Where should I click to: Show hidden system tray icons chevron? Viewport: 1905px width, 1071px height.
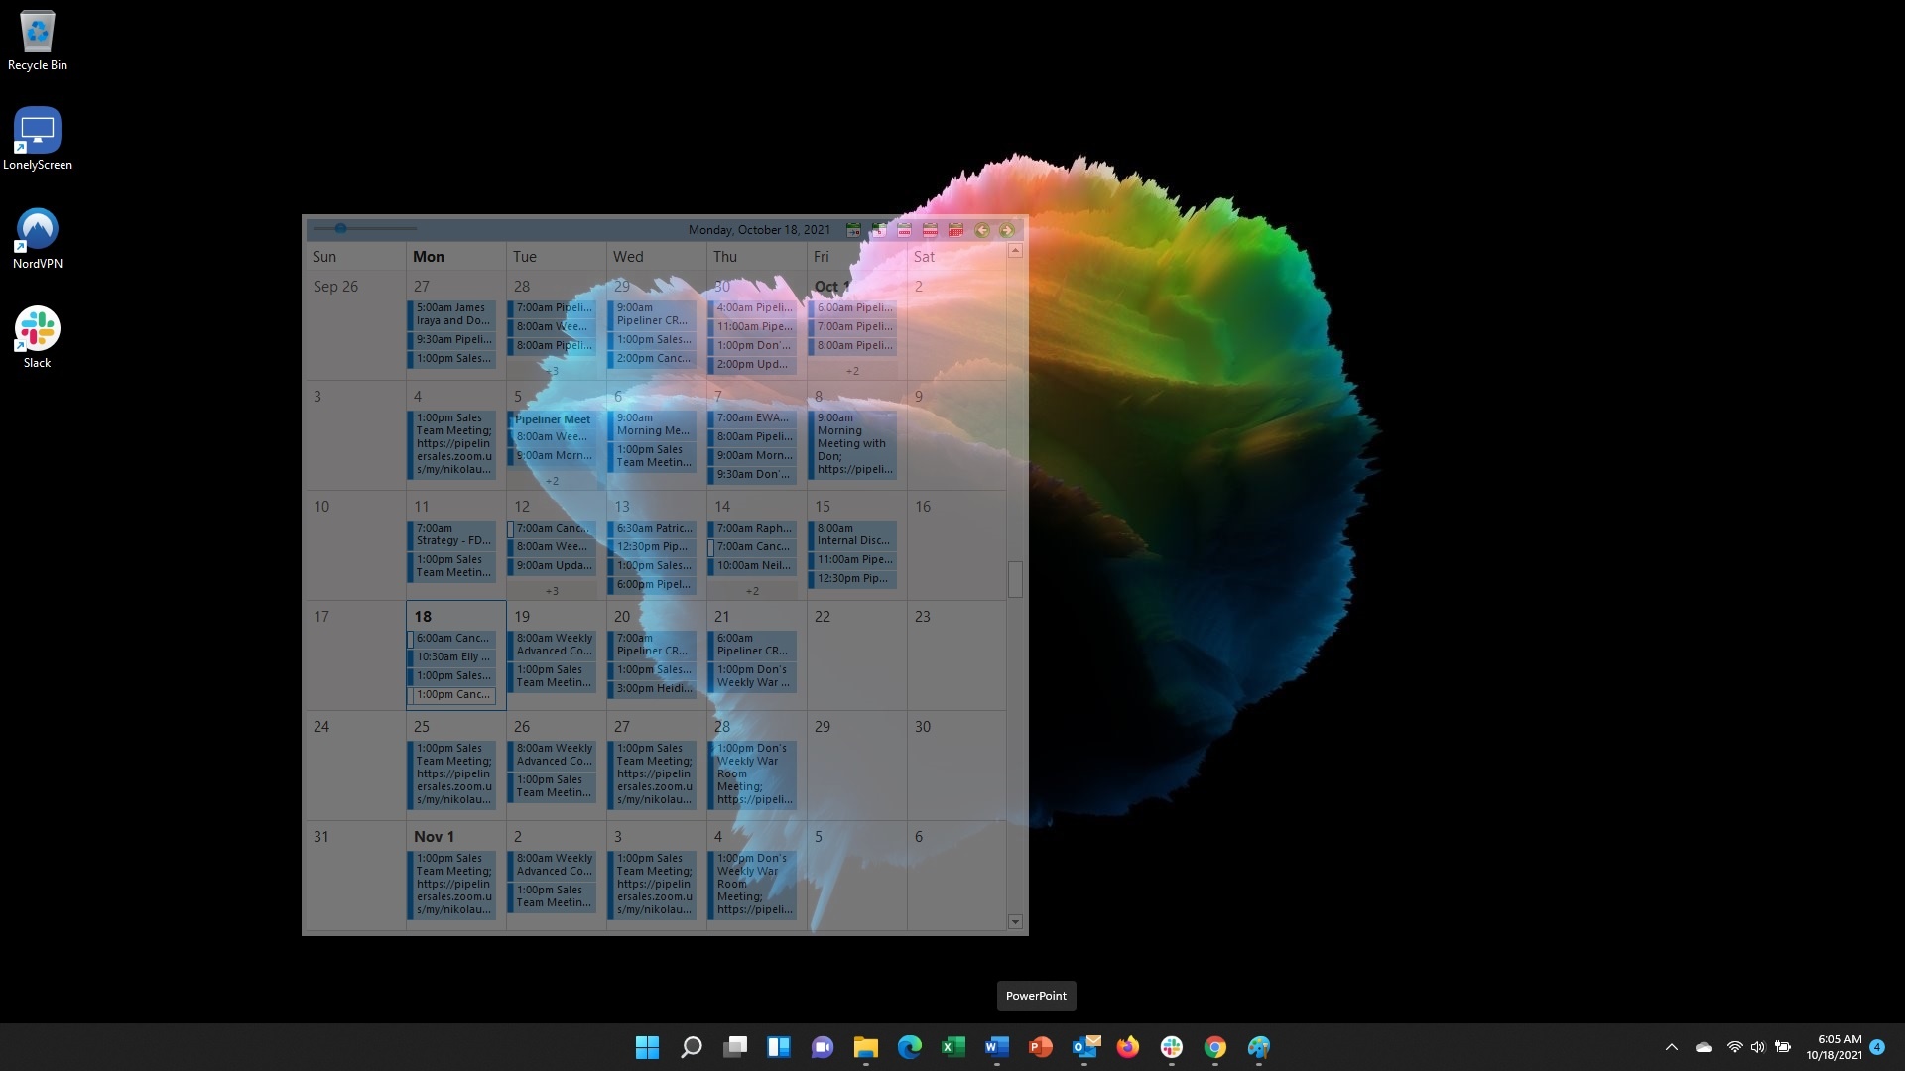(1671, 1047)
